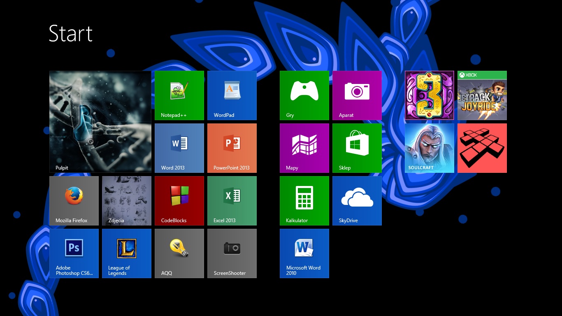Launch Word 2013 tile
The width and height of the screenshot is (562, 316).
coord(179,148)
